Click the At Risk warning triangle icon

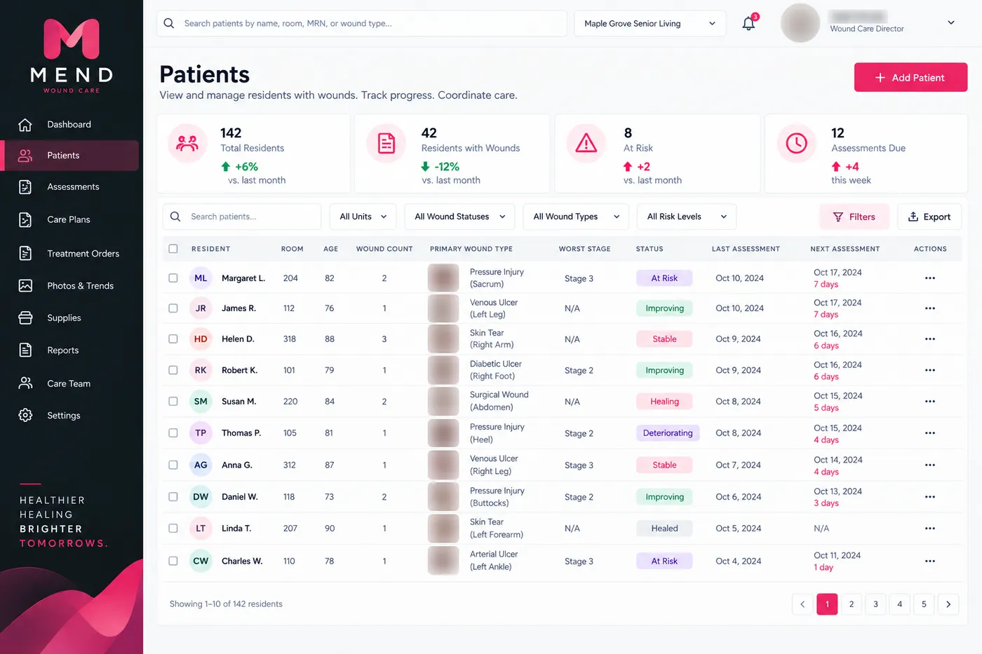[586, 143]
